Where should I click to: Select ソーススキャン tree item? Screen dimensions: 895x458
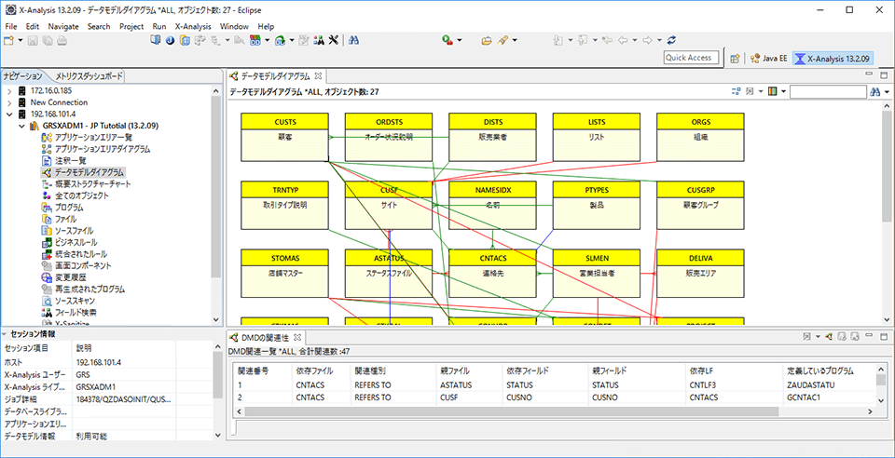coord(75,301)
